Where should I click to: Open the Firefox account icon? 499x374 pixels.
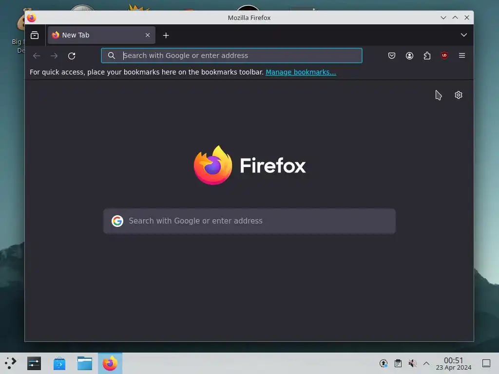click(x=409, y=56)
